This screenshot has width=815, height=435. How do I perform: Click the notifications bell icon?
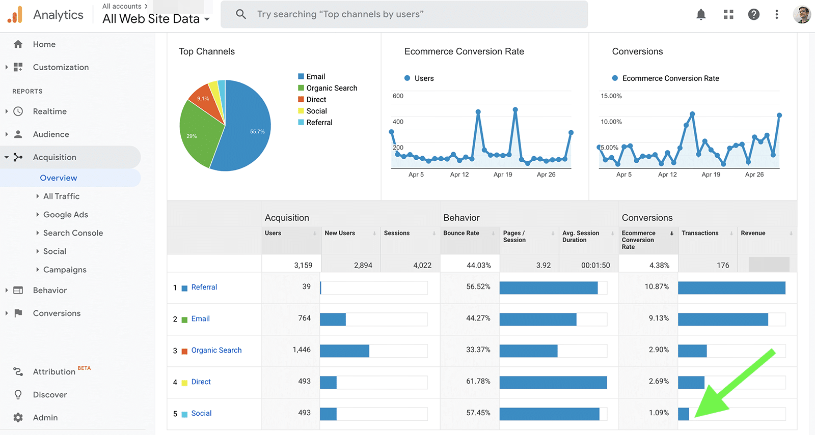(x=701, y=15)
